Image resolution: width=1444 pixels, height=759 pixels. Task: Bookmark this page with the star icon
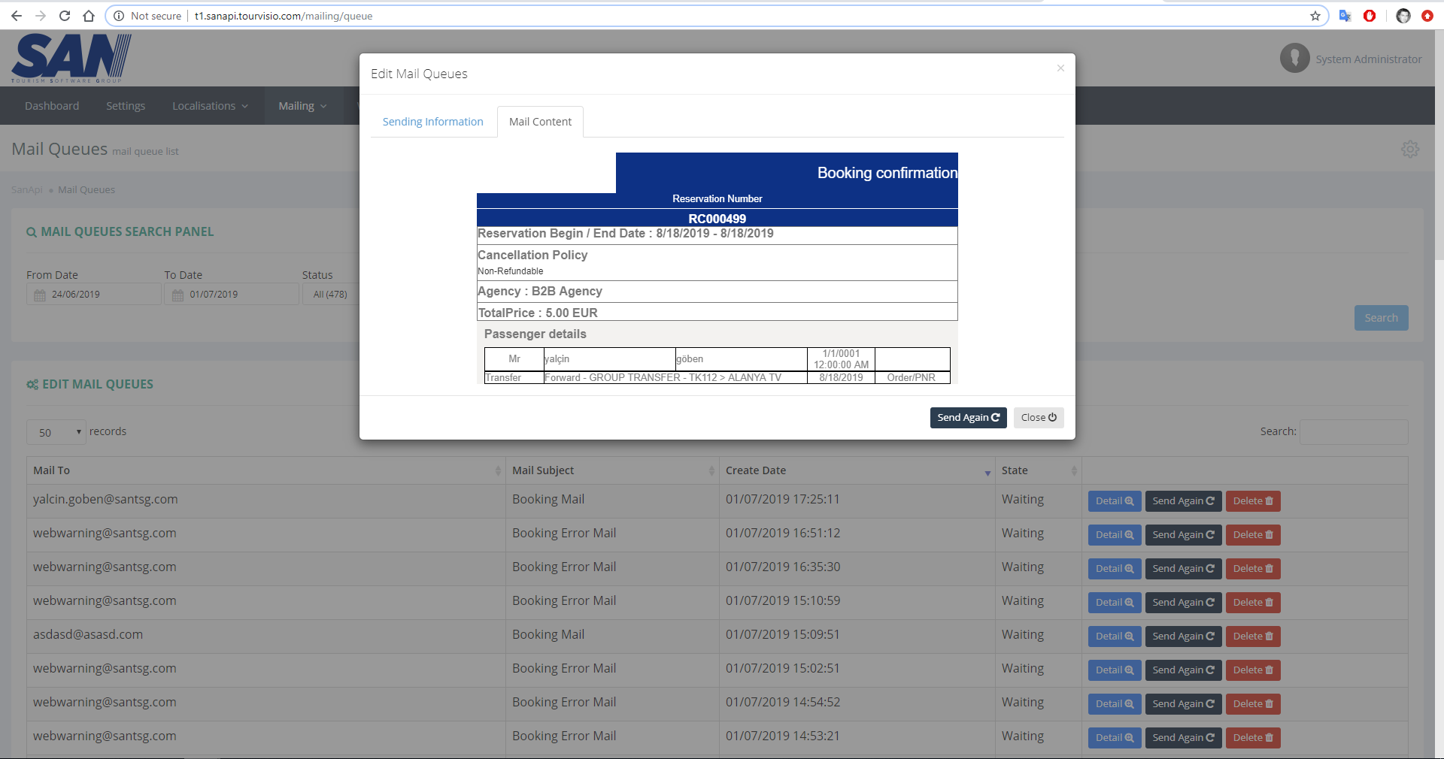point(1315,16)
